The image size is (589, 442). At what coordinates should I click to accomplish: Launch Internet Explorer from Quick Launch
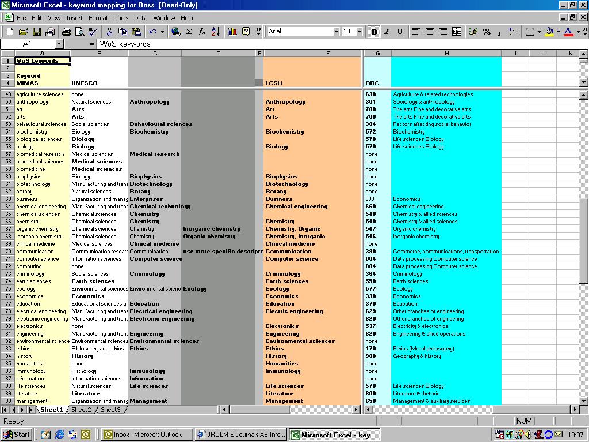tap(59, 435)
